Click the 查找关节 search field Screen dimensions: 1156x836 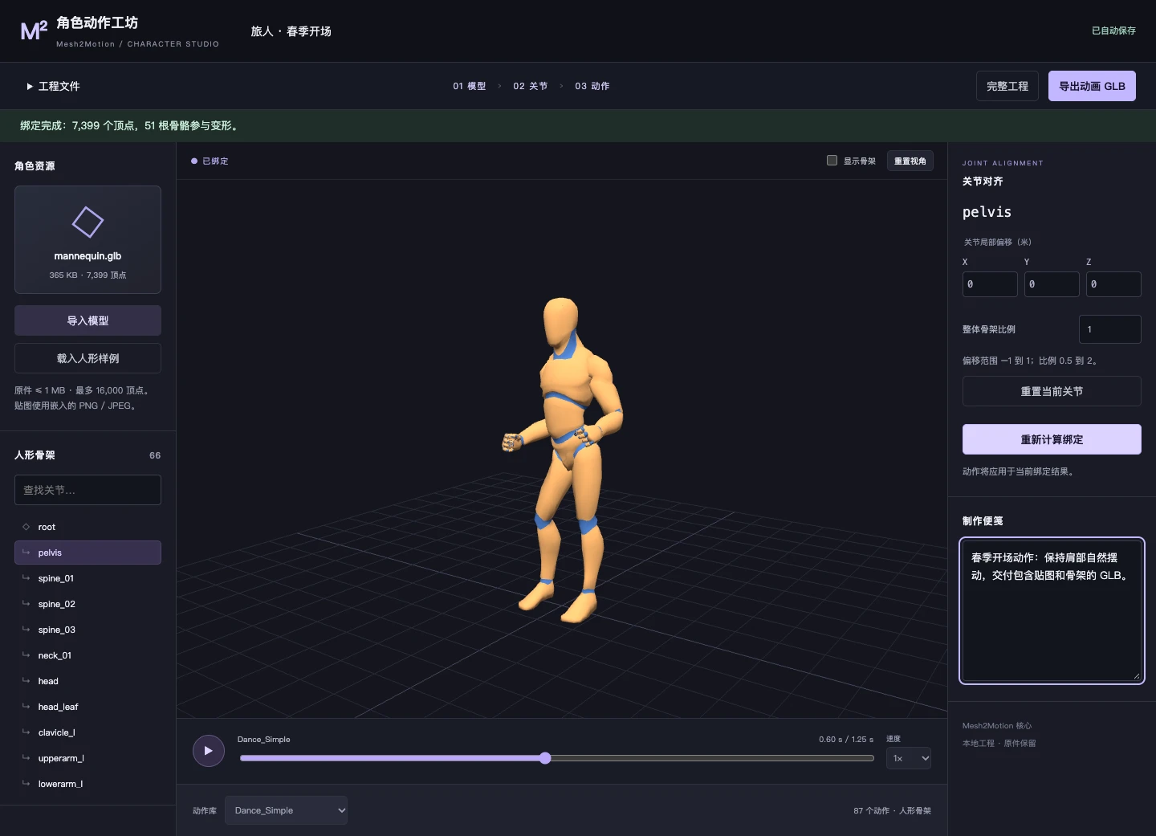coord(88,490)
